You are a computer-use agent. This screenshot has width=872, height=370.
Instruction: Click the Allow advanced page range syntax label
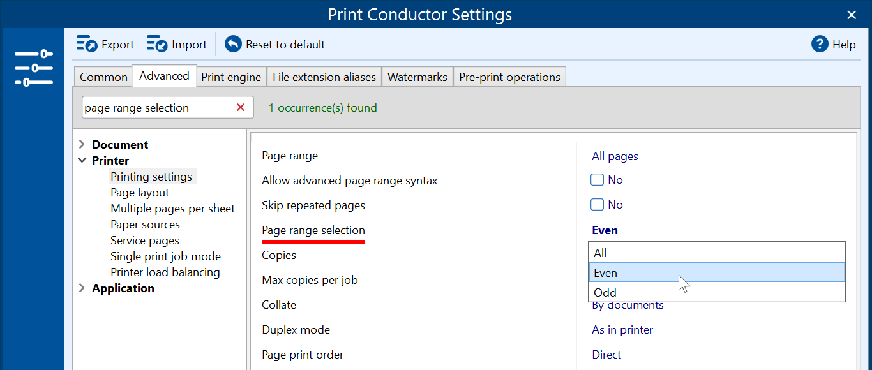(x=350, y=181)
